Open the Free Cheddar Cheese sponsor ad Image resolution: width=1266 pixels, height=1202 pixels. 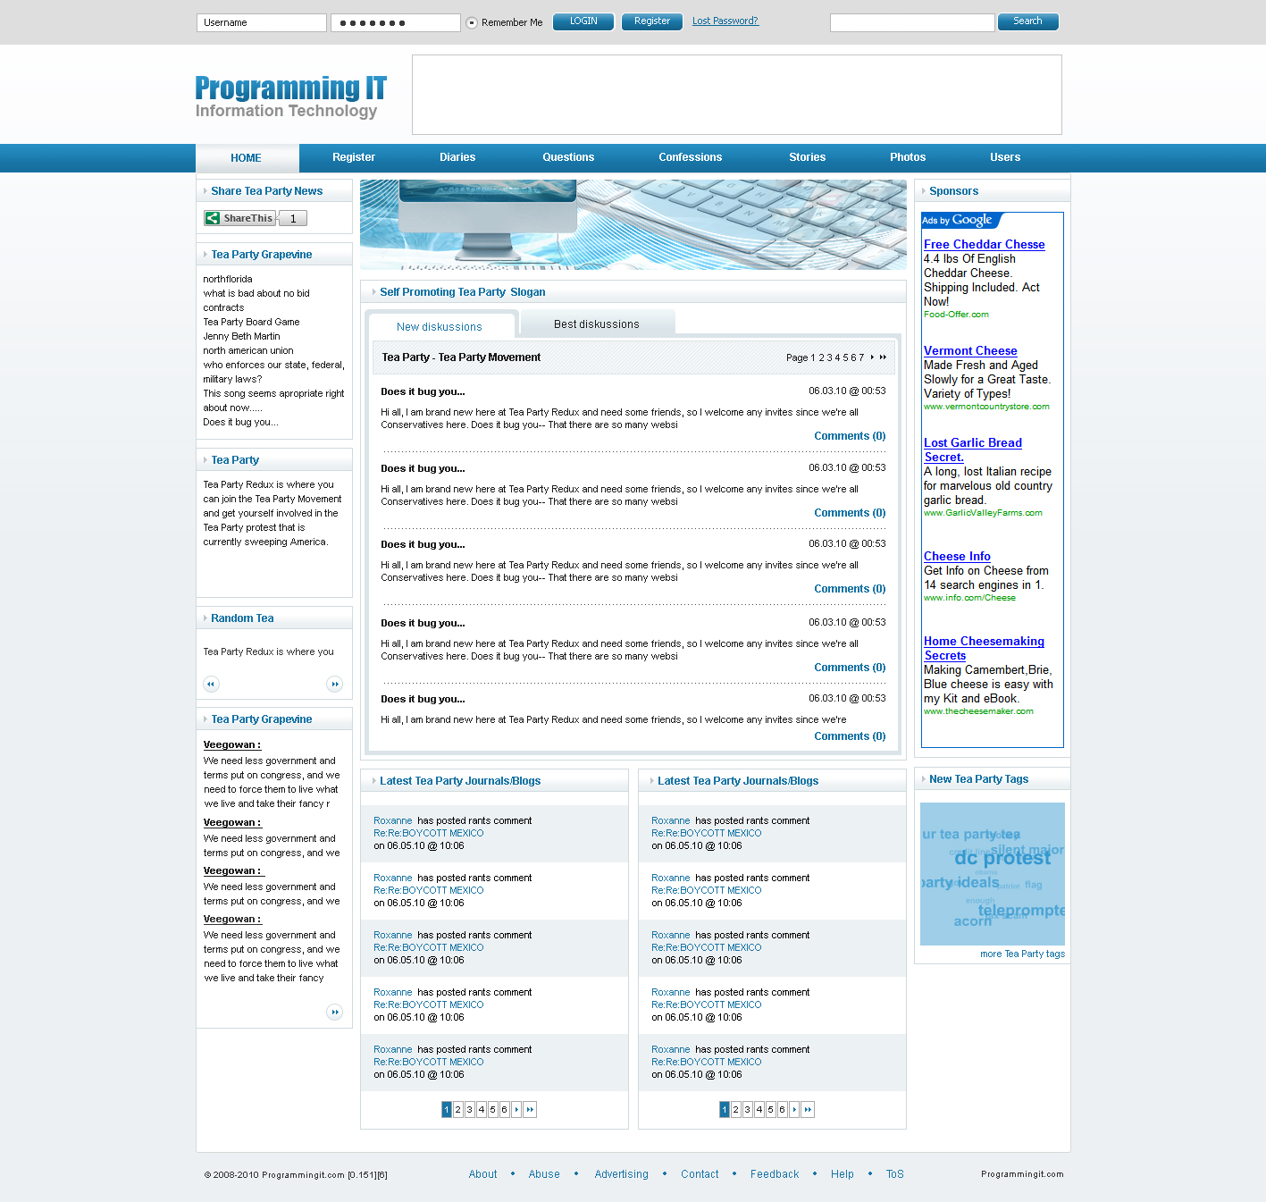tap(984, 244)
